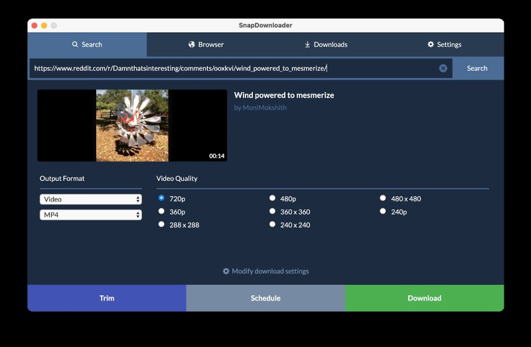Select 288 x 288 resolution

point(161,224)
